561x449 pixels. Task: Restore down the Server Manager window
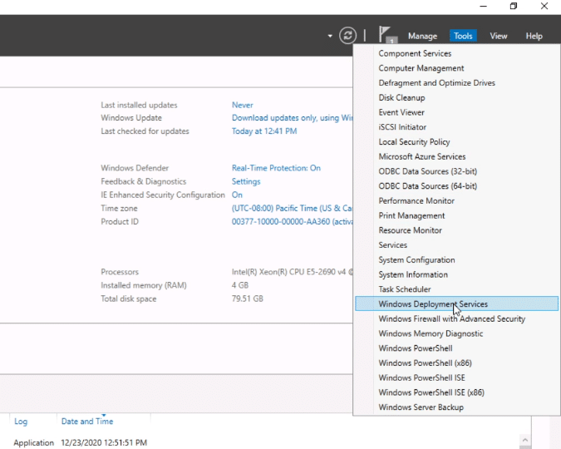click(514, 7)
